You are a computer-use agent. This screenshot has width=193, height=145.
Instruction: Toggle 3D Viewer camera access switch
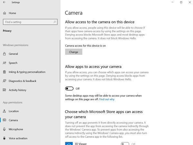125,144
